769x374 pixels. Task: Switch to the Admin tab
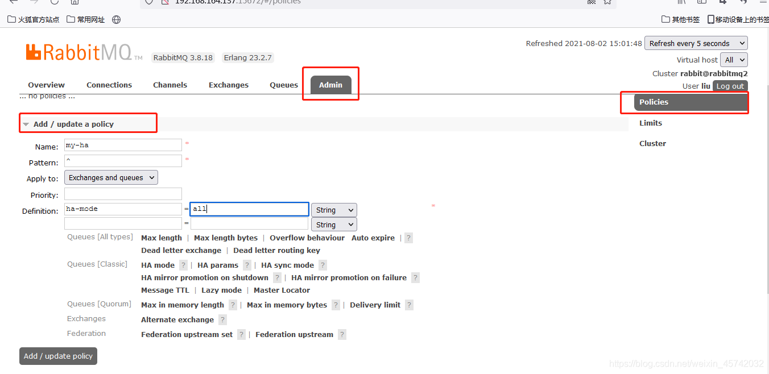pos(331,85)
